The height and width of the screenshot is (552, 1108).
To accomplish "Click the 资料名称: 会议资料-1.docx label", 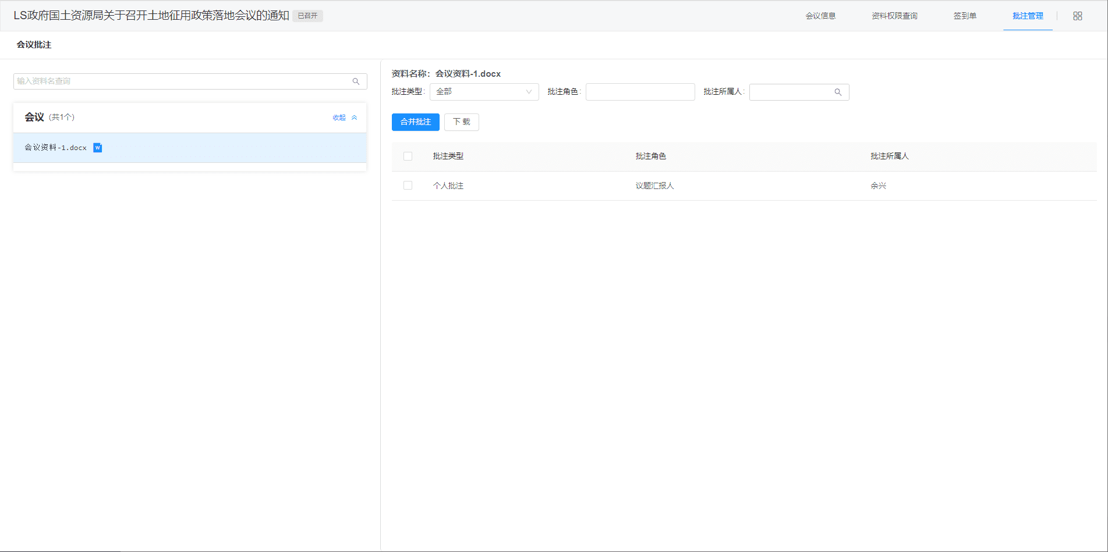I will click(446, 74).
